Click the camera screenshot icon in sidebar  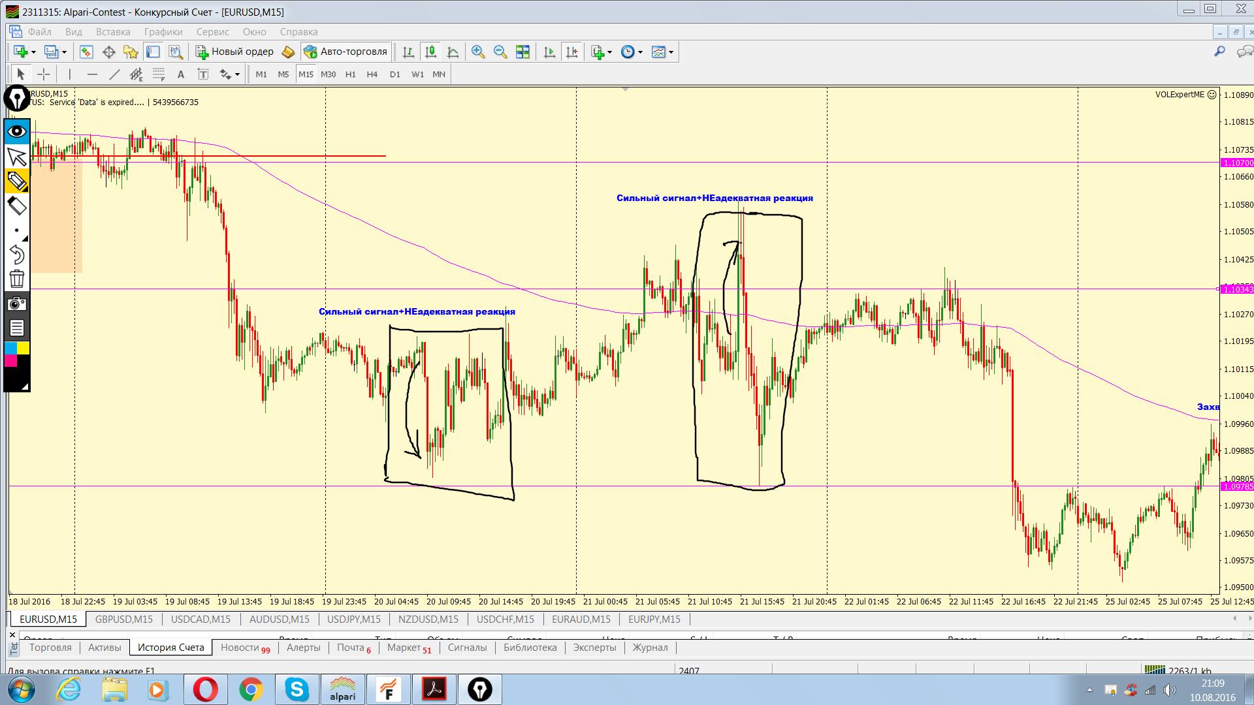[x=17, y=304]
